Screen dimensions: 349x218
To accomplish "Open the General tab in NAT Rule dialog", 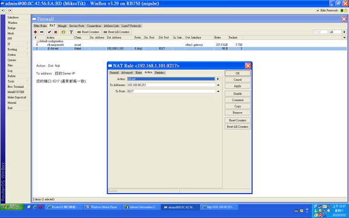I will (114, 73).
